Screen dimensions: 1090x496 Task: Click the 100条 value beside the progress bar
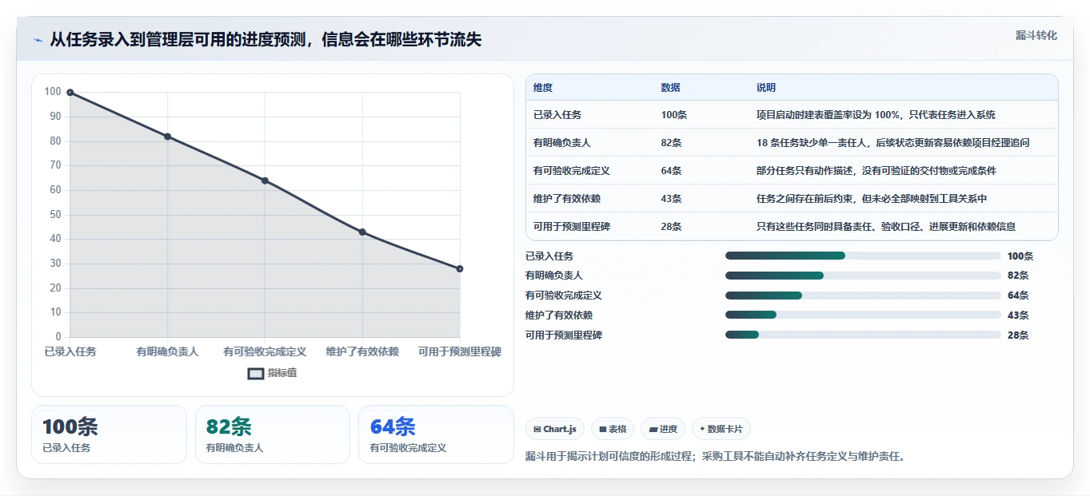[x=1020, y=256]
